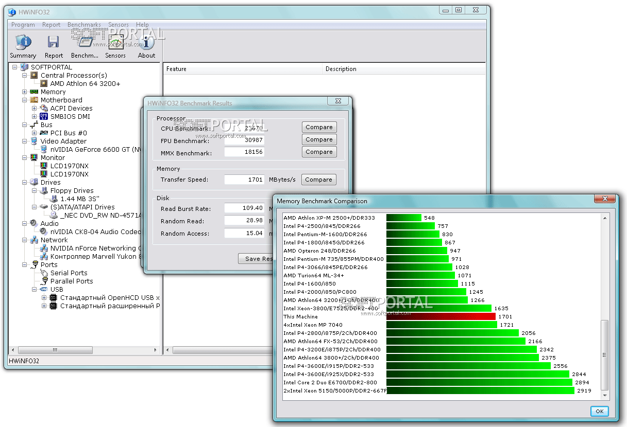Screen dimensions: 627x427
Task: Click the vertical scrollbar in comparison list
Action: coord(605,355)
